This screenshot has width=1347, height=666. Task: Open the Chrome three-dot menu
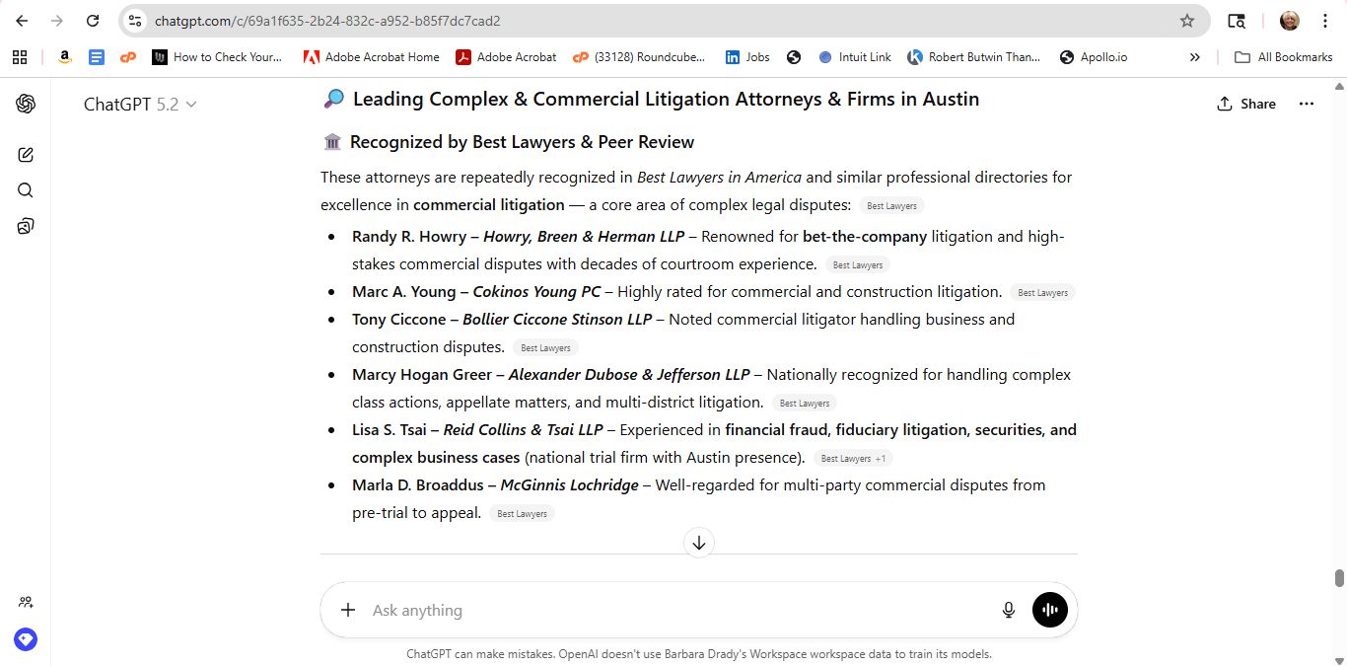(1325, 21)
